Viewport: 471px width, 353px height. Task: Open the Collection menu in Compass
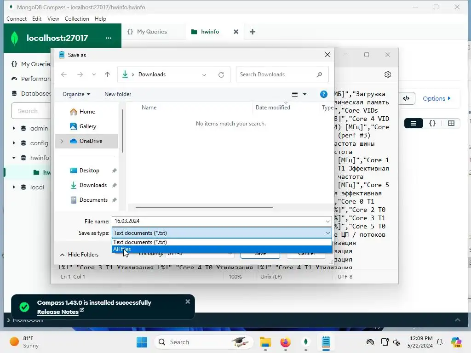point(77,18)
